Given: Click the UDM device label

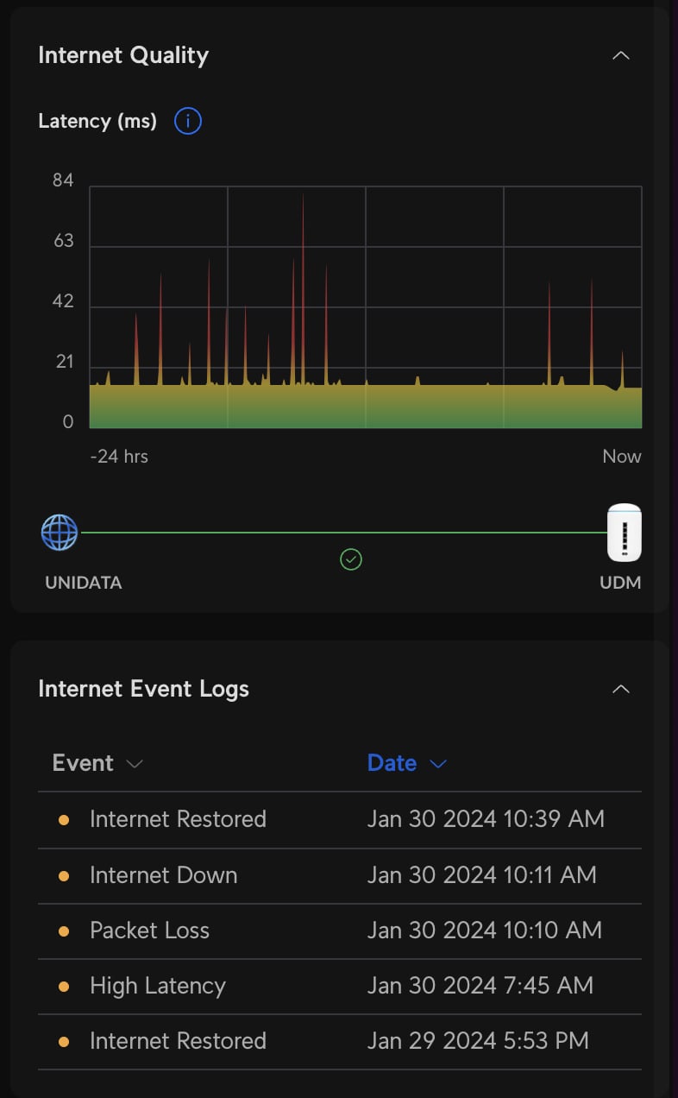Looking at the screenshot, I should [620, 583].
